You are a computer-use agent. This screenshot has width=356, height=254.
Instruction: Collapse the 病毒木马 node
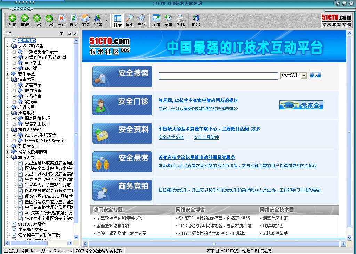pos(8,80)
